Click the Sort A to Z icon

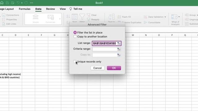tap(68, 16)
